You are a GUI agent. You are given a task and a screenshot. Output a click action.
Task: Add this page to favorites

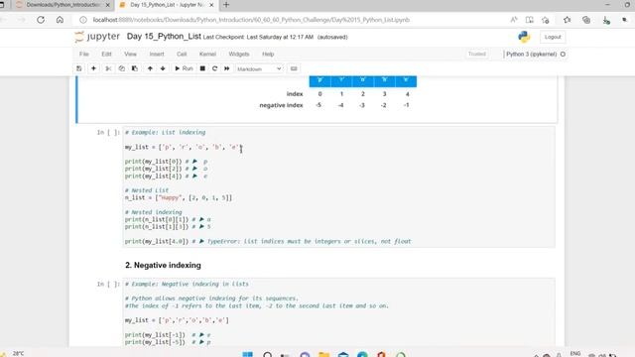pos(546,20)
